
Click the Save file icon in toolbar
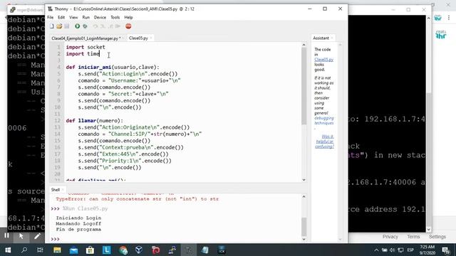coord(67,26)
